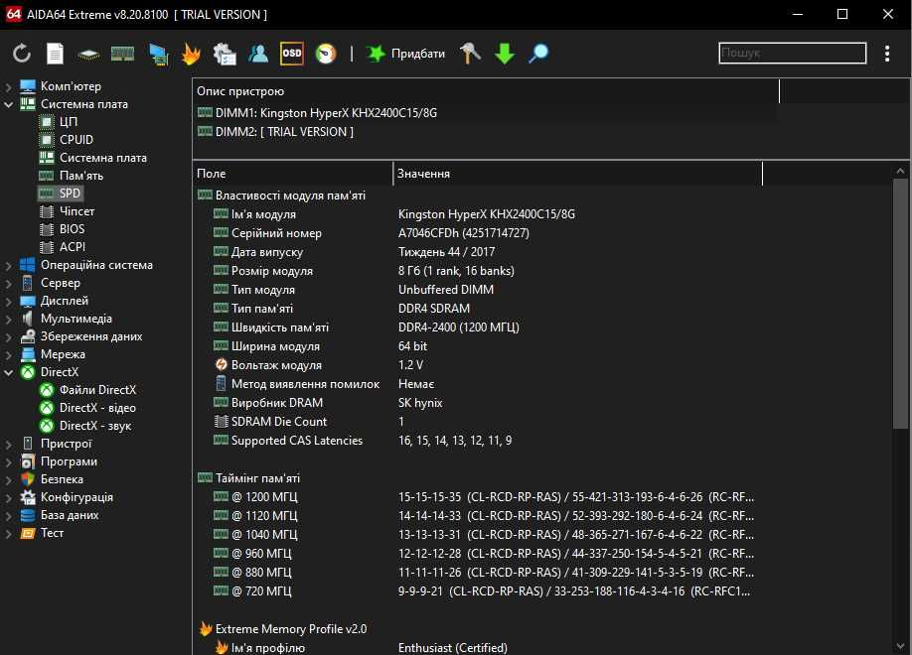Viewport: 912px width, 655px height.
Task: Click the details pane vertical scrollbar thumb
Action: [x=900, y=304]
